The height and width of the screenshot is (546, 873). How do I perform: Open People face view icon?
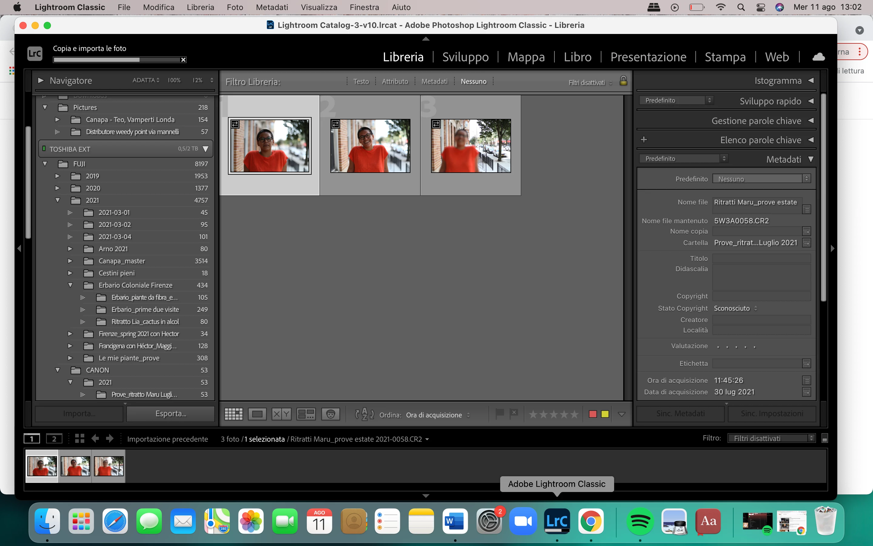tap(330, 414)
